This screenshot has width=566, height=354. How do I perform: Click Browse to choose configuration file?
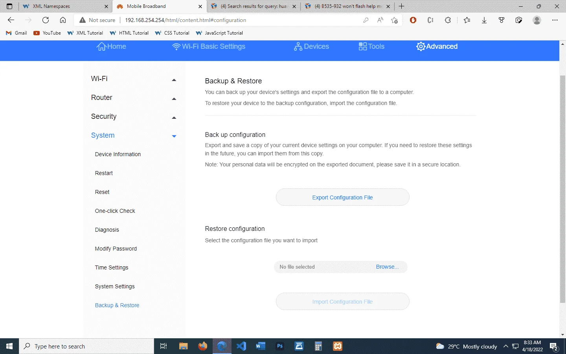point(387,267)
